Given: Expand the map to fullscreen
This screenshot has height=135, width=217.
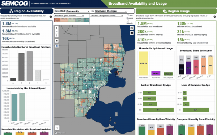Looking at the screenshot, I should pyautogui.click(x=132, y=28).
